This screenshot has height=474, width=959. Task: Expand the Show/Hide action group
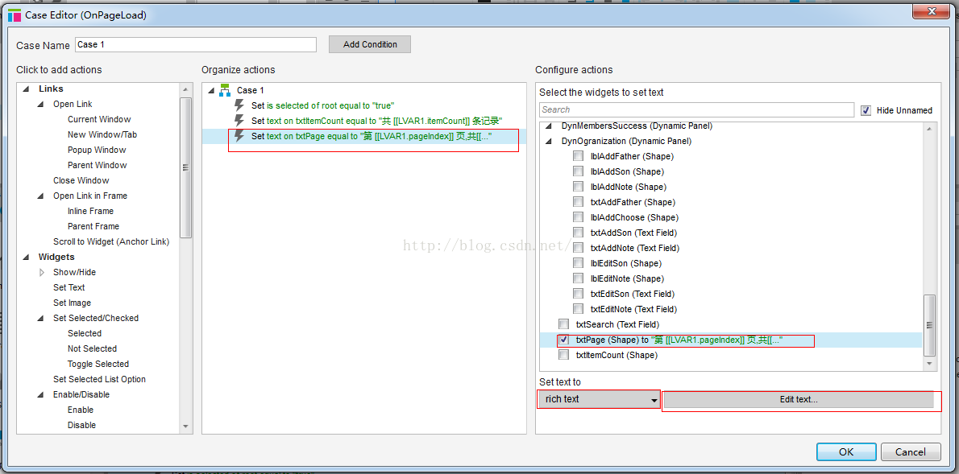tap(42, 273)
